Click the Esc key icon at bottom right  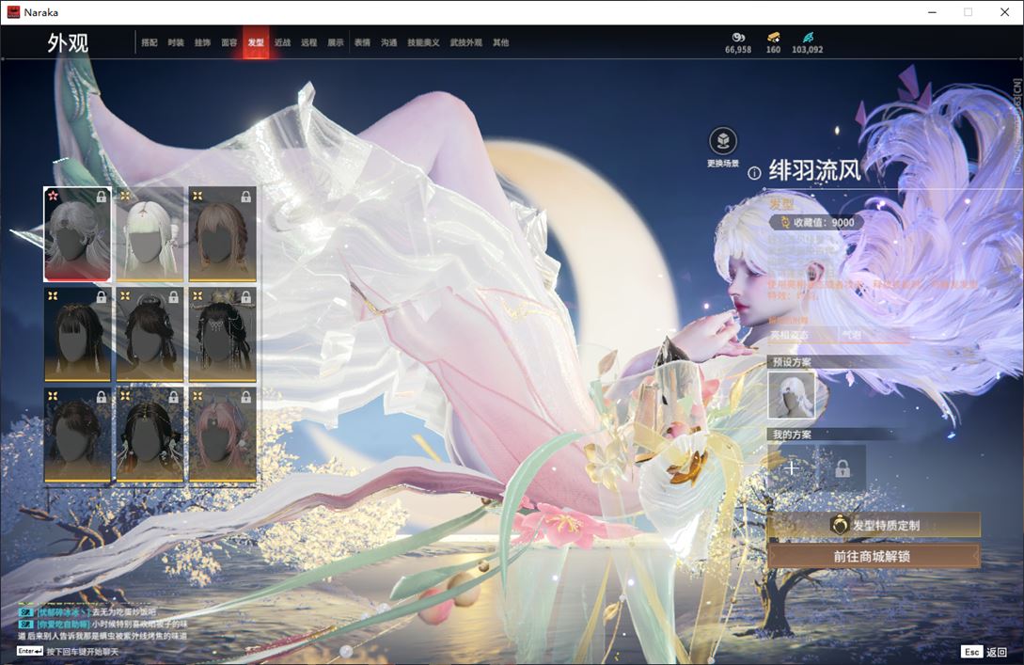click(x=971, y=652)
